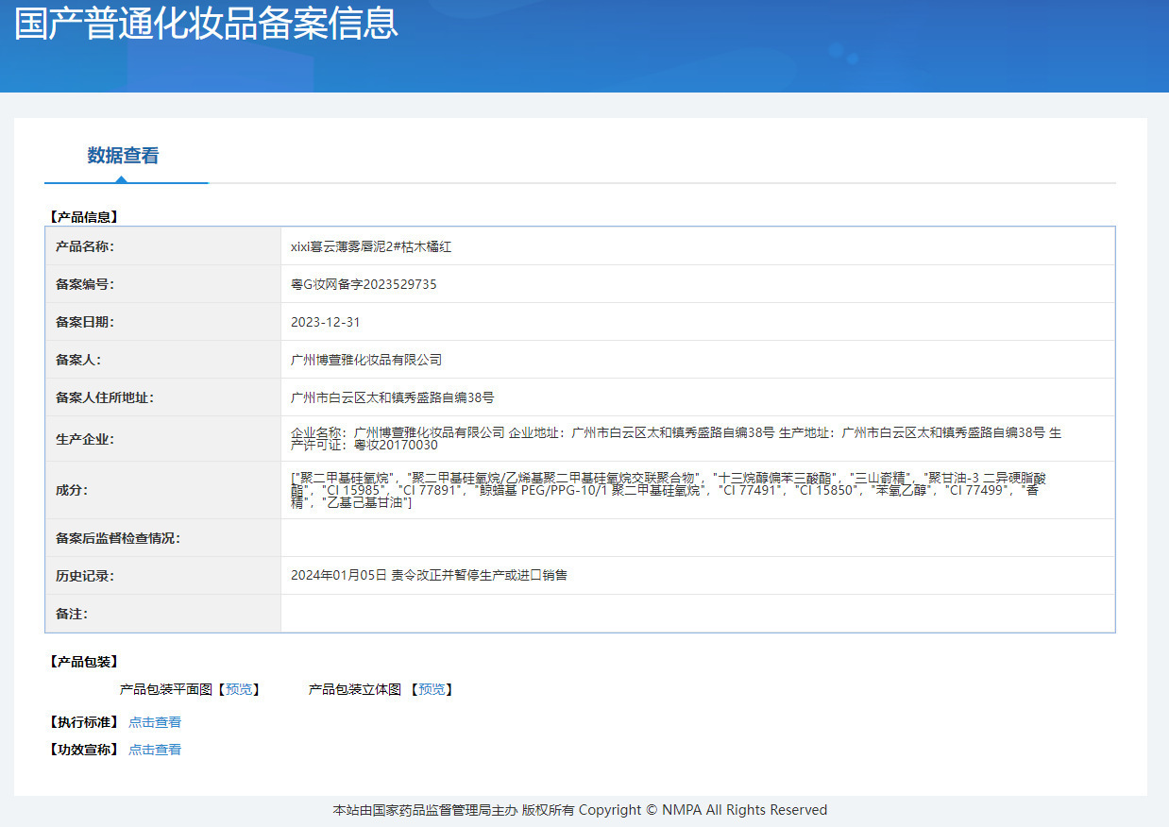Click the filing date 2023-12-31

tap(326, 322)
